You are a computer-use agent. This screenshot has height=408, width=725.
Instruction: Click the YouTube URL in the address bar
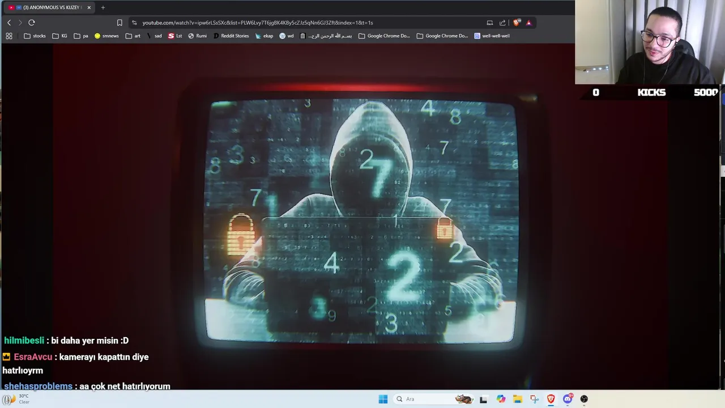pos(257,23)
